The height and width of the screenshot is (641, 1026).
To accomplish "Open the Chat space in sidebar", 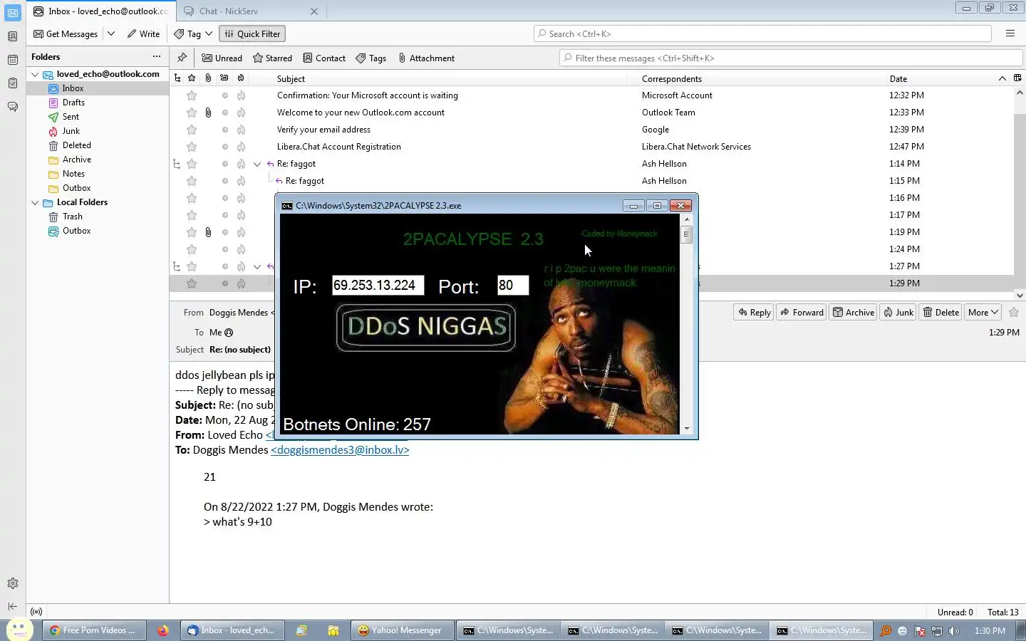I will click(x=12, y=107).
